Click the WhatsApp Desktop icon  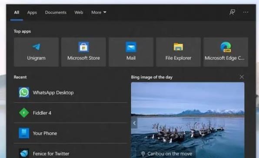[x=24, y=92]
